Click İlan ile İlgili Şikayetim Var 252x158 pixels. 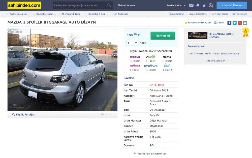tap(152, 153)
